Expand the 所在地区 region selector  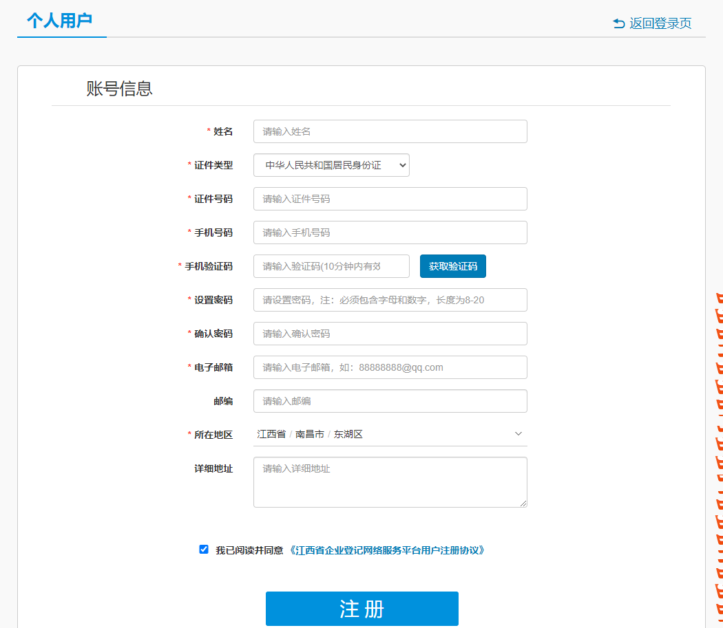[386, 434]
